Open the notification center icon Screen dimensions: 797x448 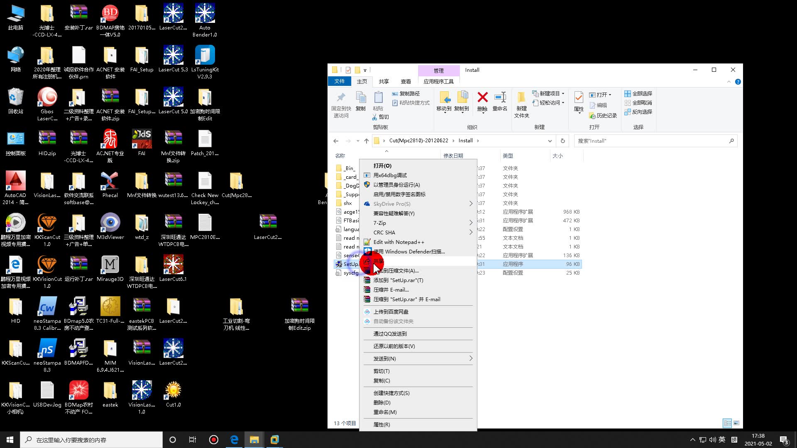click(784, 440)
